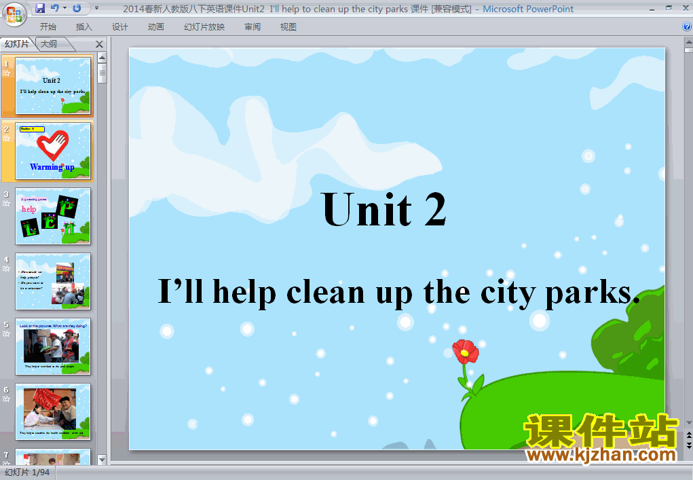
Task: Click animation star icon beside slide 5
Action: pyautogui.click(x=6, y=334)
